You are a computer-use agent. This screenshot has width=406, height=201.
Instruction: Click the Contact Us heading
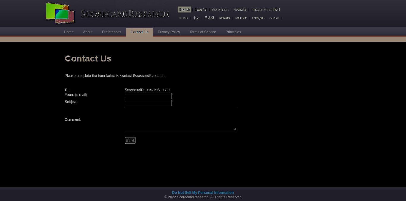[x=88, y=58]
